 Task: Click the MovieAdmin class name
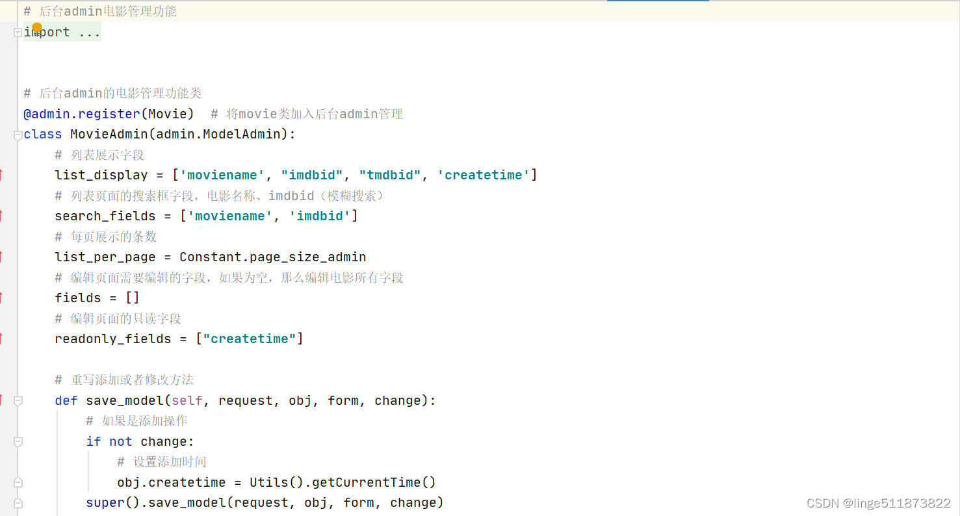coord(109,134)
